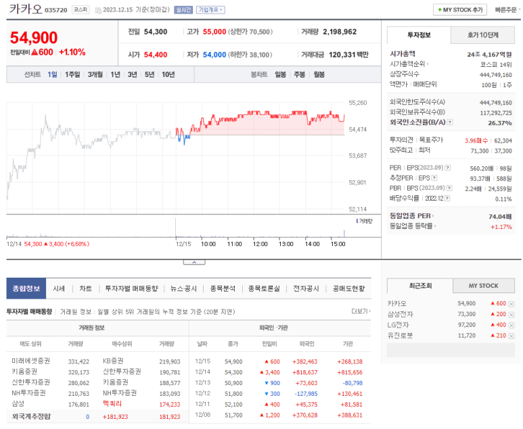Open the 종목토론실 tab
Viewport: 523px width, 429px height.
pyautogui.click(x=264, y=288)
